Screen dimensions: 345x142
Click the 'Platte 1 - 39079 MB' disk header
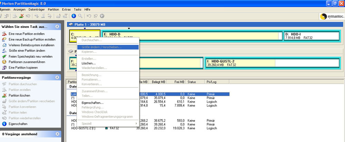pyautogui.click(x=205, y=24)
